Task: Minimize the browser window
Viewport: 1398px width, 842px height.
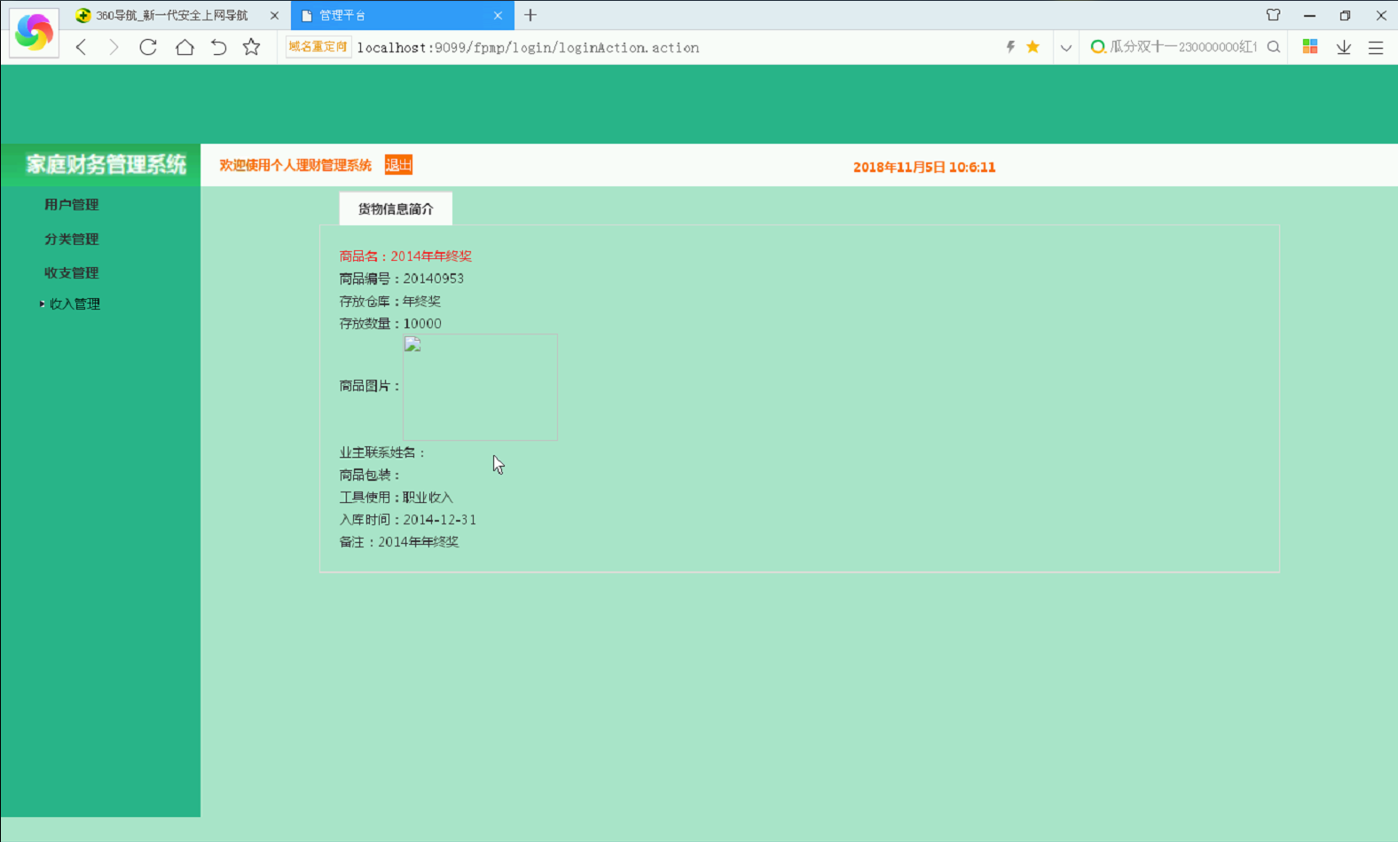Action: (x=1309, y=15)
